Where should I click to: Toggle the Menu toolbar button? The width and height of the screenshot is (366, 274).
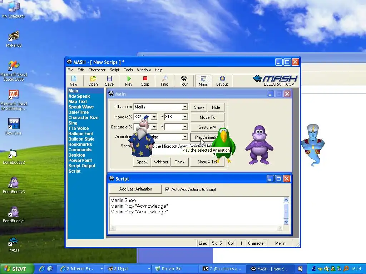203,81
